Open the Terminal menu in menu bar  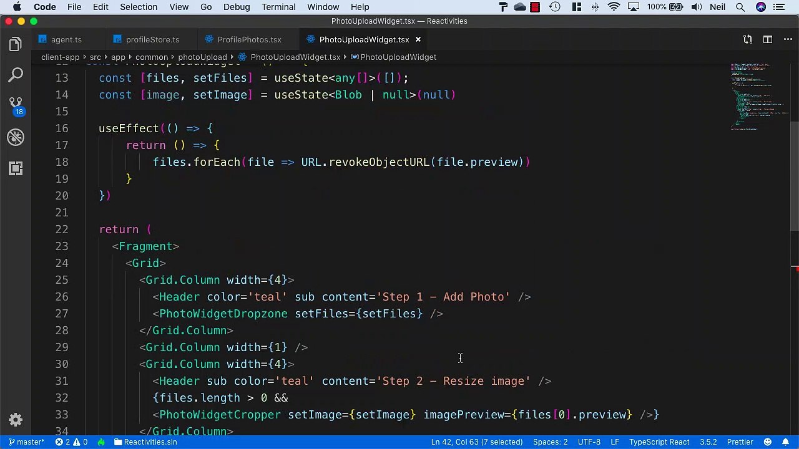[278, 7]
